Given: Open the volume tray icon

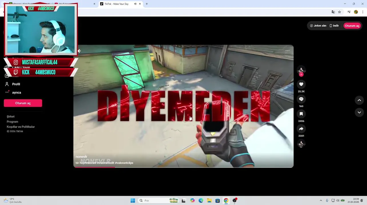Looking at the screenshot, I should (338, 200).
